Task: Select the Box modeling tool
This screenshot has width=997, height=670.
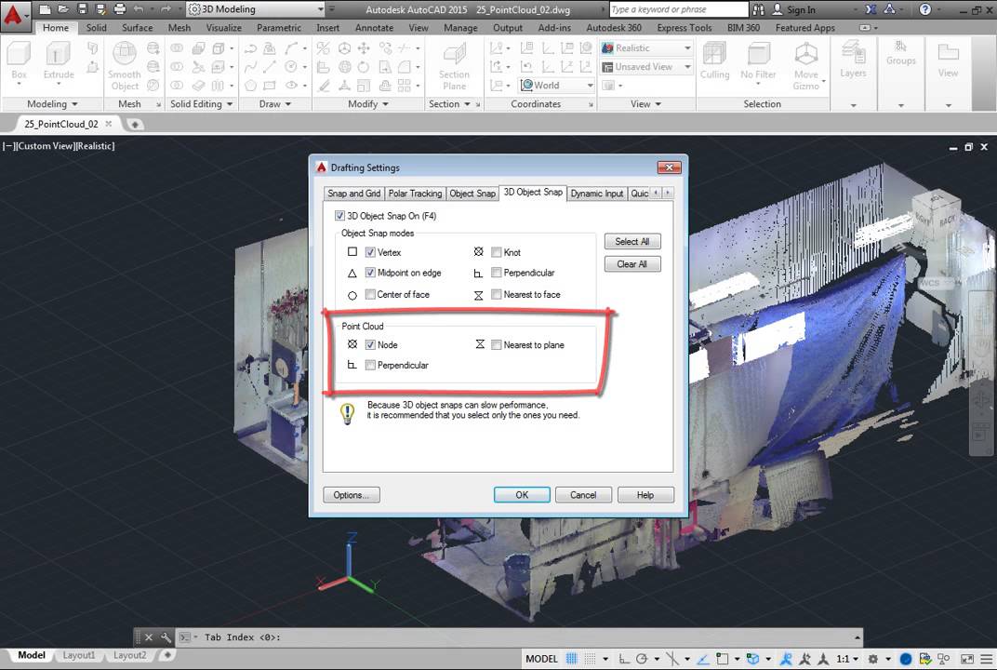Action: [20, 61]
